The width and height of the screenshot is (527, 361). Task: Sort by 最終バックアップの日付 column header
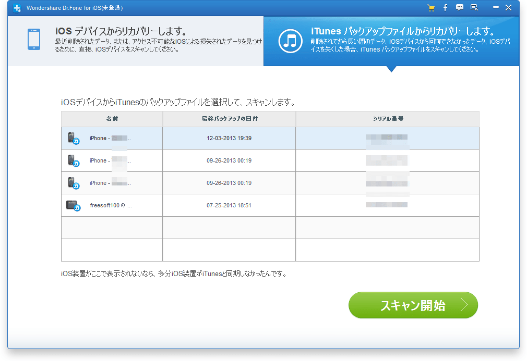(x=229, y=119)
